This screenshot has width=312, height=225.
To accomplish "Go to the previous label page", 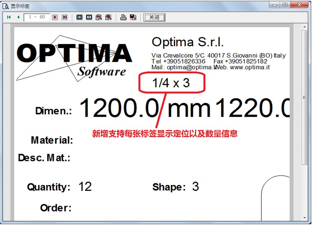I will tap(18, 17).
